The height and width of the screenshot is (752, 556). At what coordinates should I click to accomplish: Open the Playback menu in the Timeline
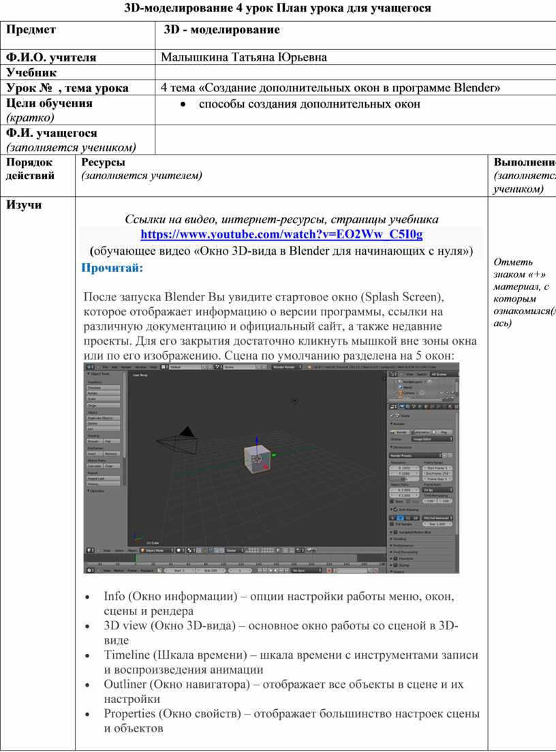tap(146, 570)
